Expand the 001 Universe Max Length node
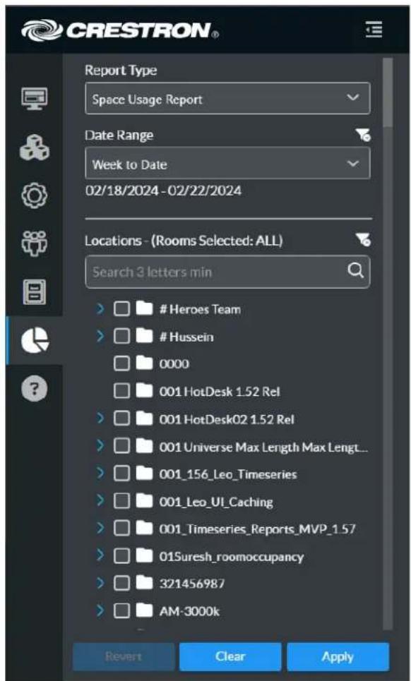411x681 pixels. coord(101,446)
